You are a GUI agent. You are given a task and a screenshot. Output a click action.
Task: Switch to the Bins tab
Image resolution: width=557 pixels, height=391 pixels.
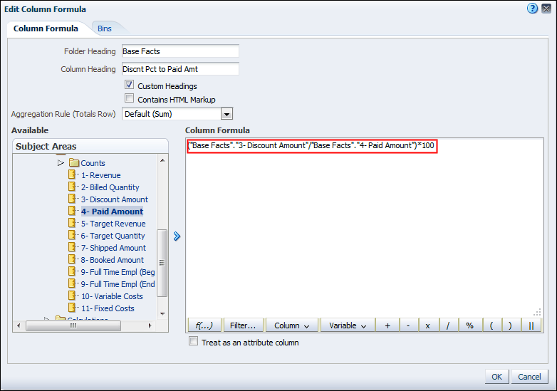coord(105,28)
